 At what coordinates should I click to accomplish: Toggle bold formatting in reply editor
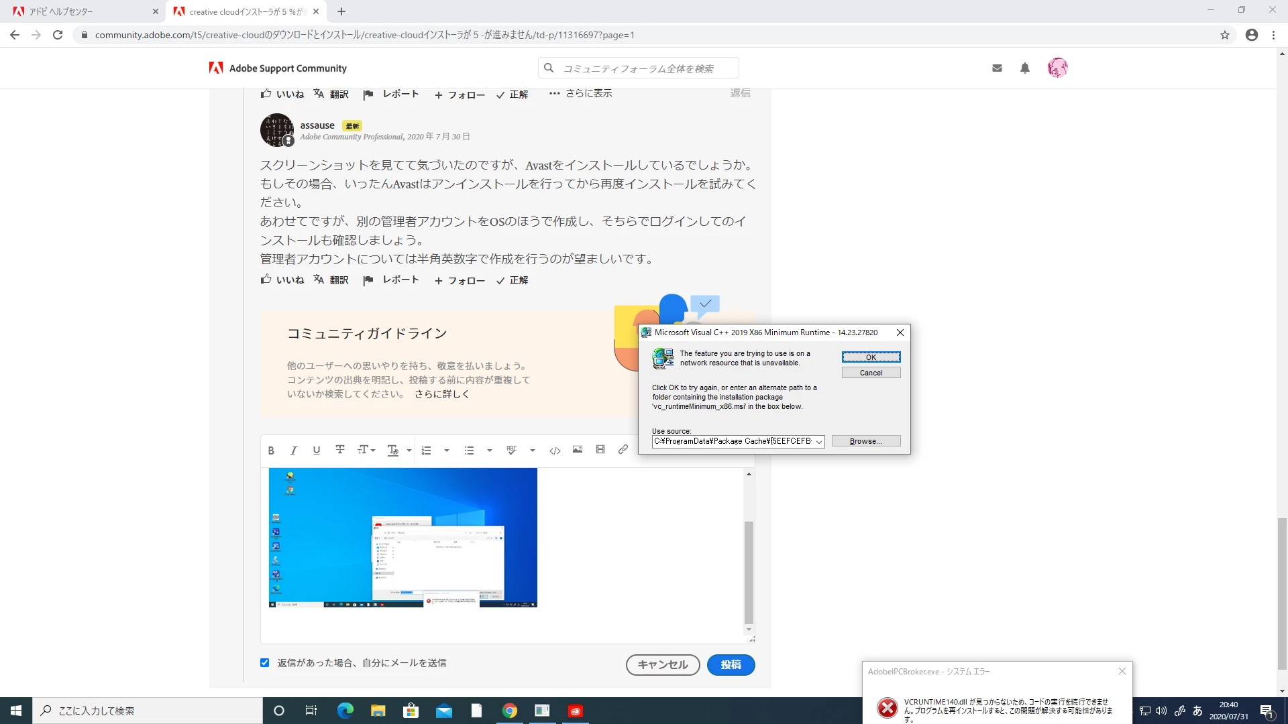pyautogui.click(x=271, y=450)
